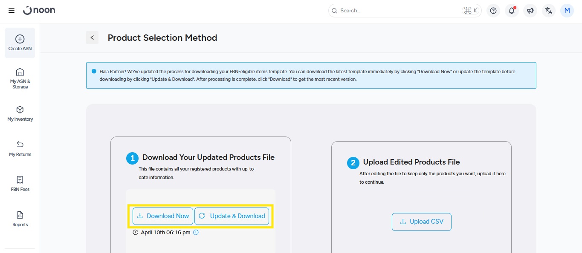Screen dimensions: 582x253
Task: Go to My Returns in the sidebar
Action: click(x=20, y=148)
